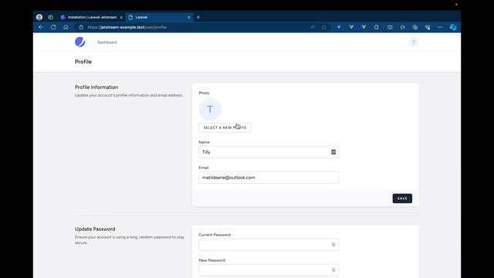Click the Update Password section title
This screenshot has width=494, height=278.
(95, 229)
